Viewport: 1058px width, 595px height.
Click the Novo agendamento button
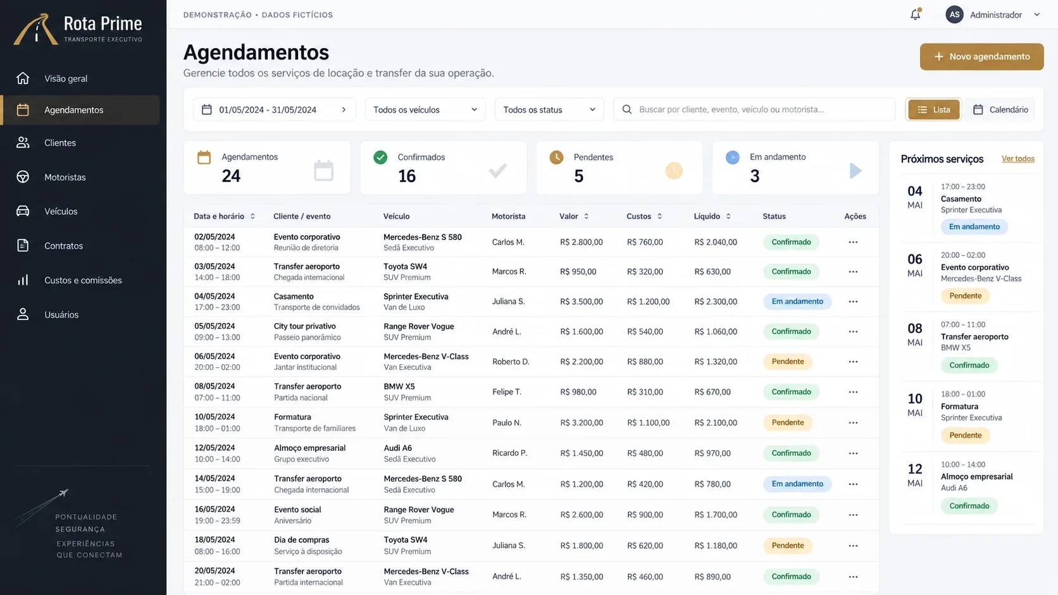[981, 56]
